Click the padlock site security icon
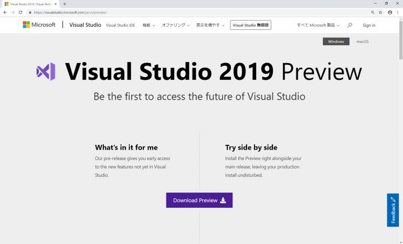Viewport: 403px width, 244px height. click(x=30, y=13)
